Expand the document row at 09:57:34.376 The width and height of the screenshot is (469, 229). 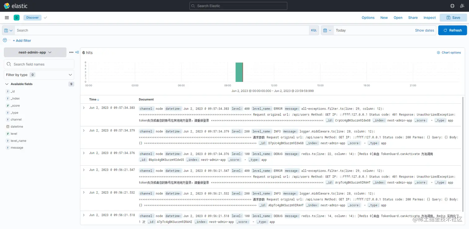(84, 153)
